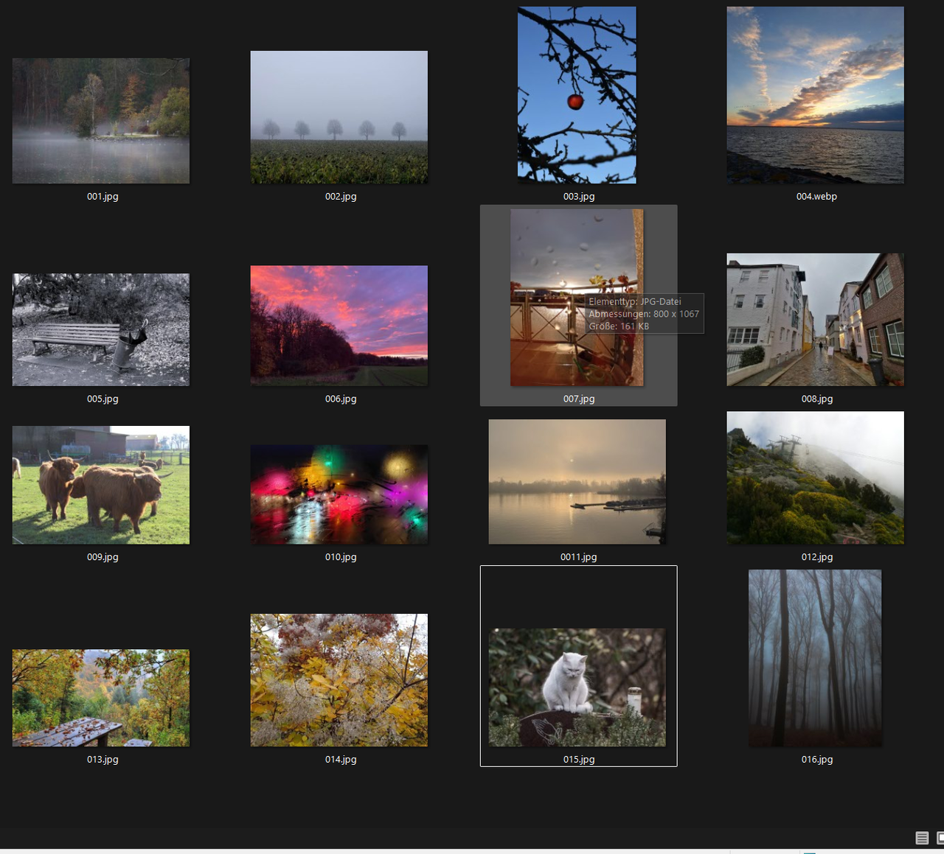944x854 pixels.
Task: Click the file name 014.jpg
Action: click(x=341, y=759)
